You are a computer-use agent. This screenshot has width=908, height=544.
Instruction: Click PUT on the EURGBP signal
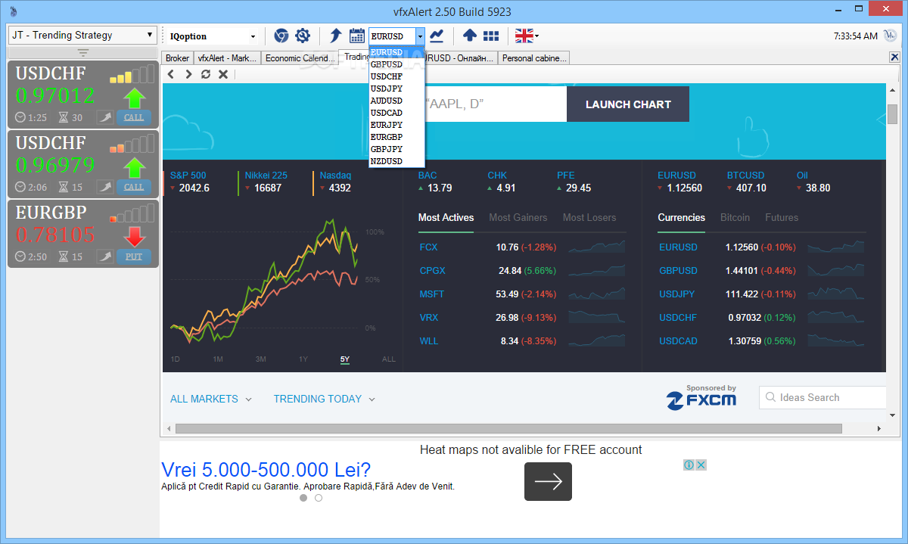[134, 256]
